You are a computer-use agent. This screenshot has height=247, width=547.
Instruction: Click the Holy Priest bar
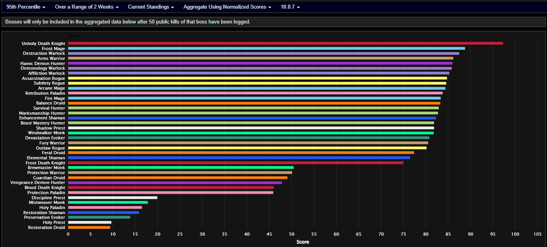[x=90, y=222]
